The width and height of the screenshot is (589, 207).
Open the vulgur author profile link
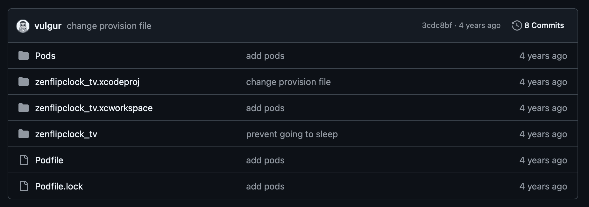tap(48, 26)
